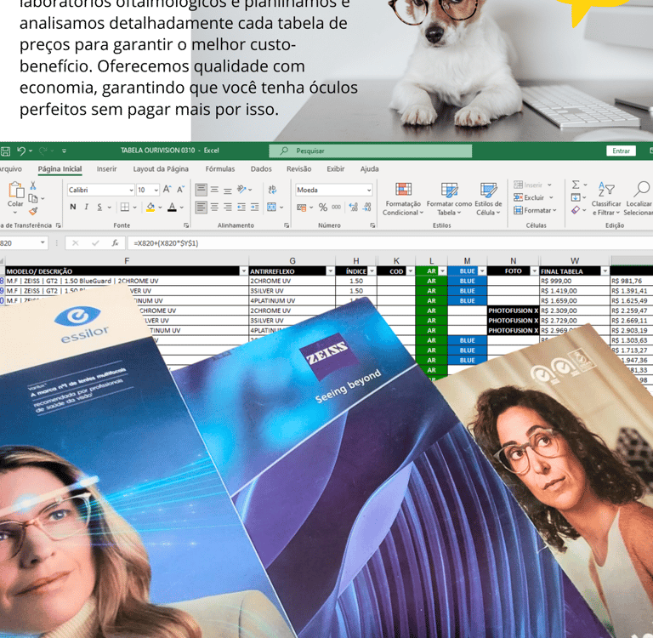Click the Save icon in Excel title bar
Screen dimensions: 653x638
[x=5, y=151]
